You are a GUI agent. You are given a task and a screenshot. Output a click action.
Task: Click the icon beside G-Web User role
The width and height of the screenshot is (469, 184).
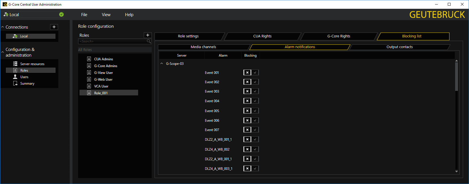(x=89, y=79)
